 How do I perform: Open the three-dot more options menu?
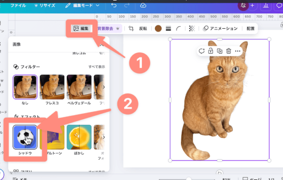pos(238,51)
